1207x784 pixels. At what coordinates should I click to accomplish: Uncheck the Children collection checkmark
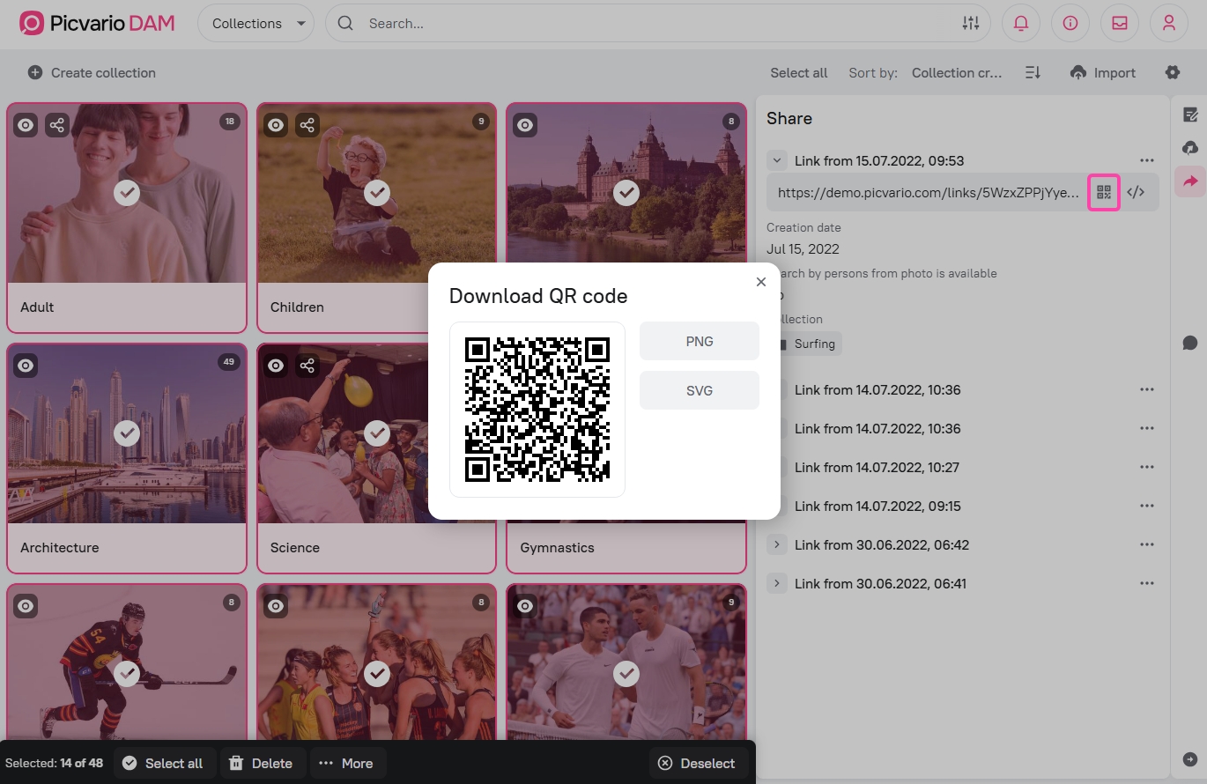tap(377, 192)
